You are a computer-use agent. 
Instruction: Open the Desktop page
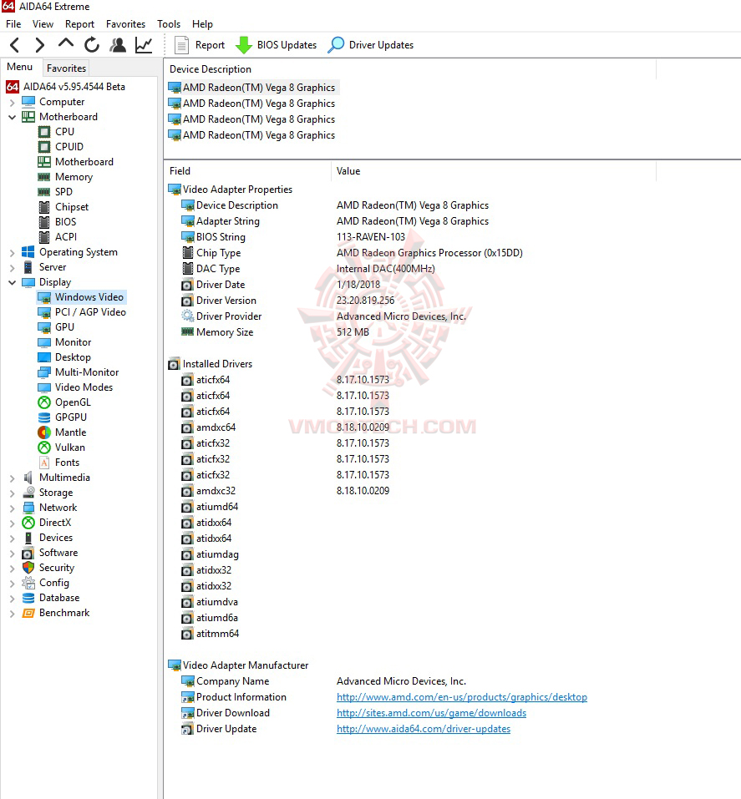pos(73,357)
